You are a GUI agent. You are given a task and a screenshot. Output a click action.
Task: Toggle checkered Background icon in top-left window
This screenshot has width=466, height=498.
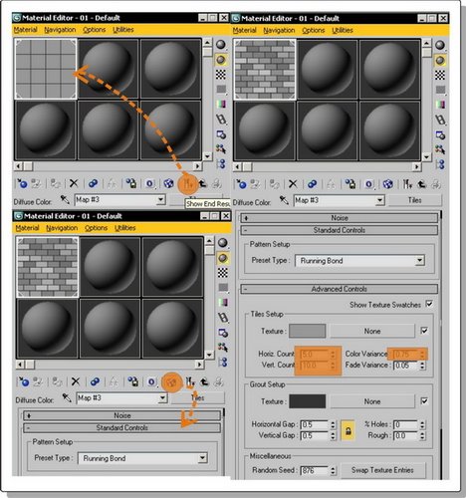coord(221,75)
